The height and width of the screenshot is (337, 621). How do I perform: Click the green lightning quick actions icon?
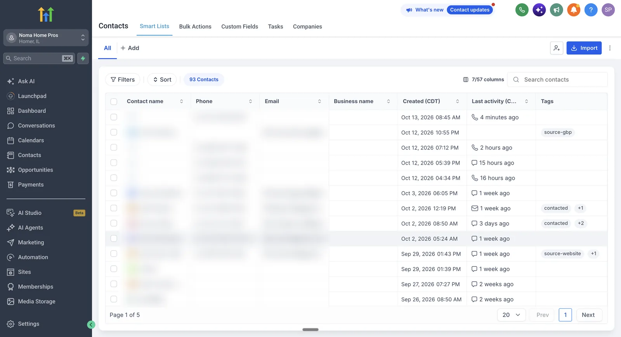pyautogui.click(x=83, y=58)
